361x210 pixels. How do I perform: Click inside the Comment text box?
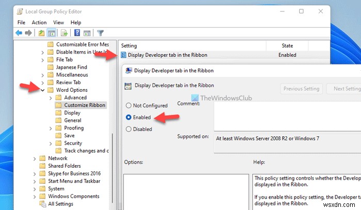coord(287,116)
